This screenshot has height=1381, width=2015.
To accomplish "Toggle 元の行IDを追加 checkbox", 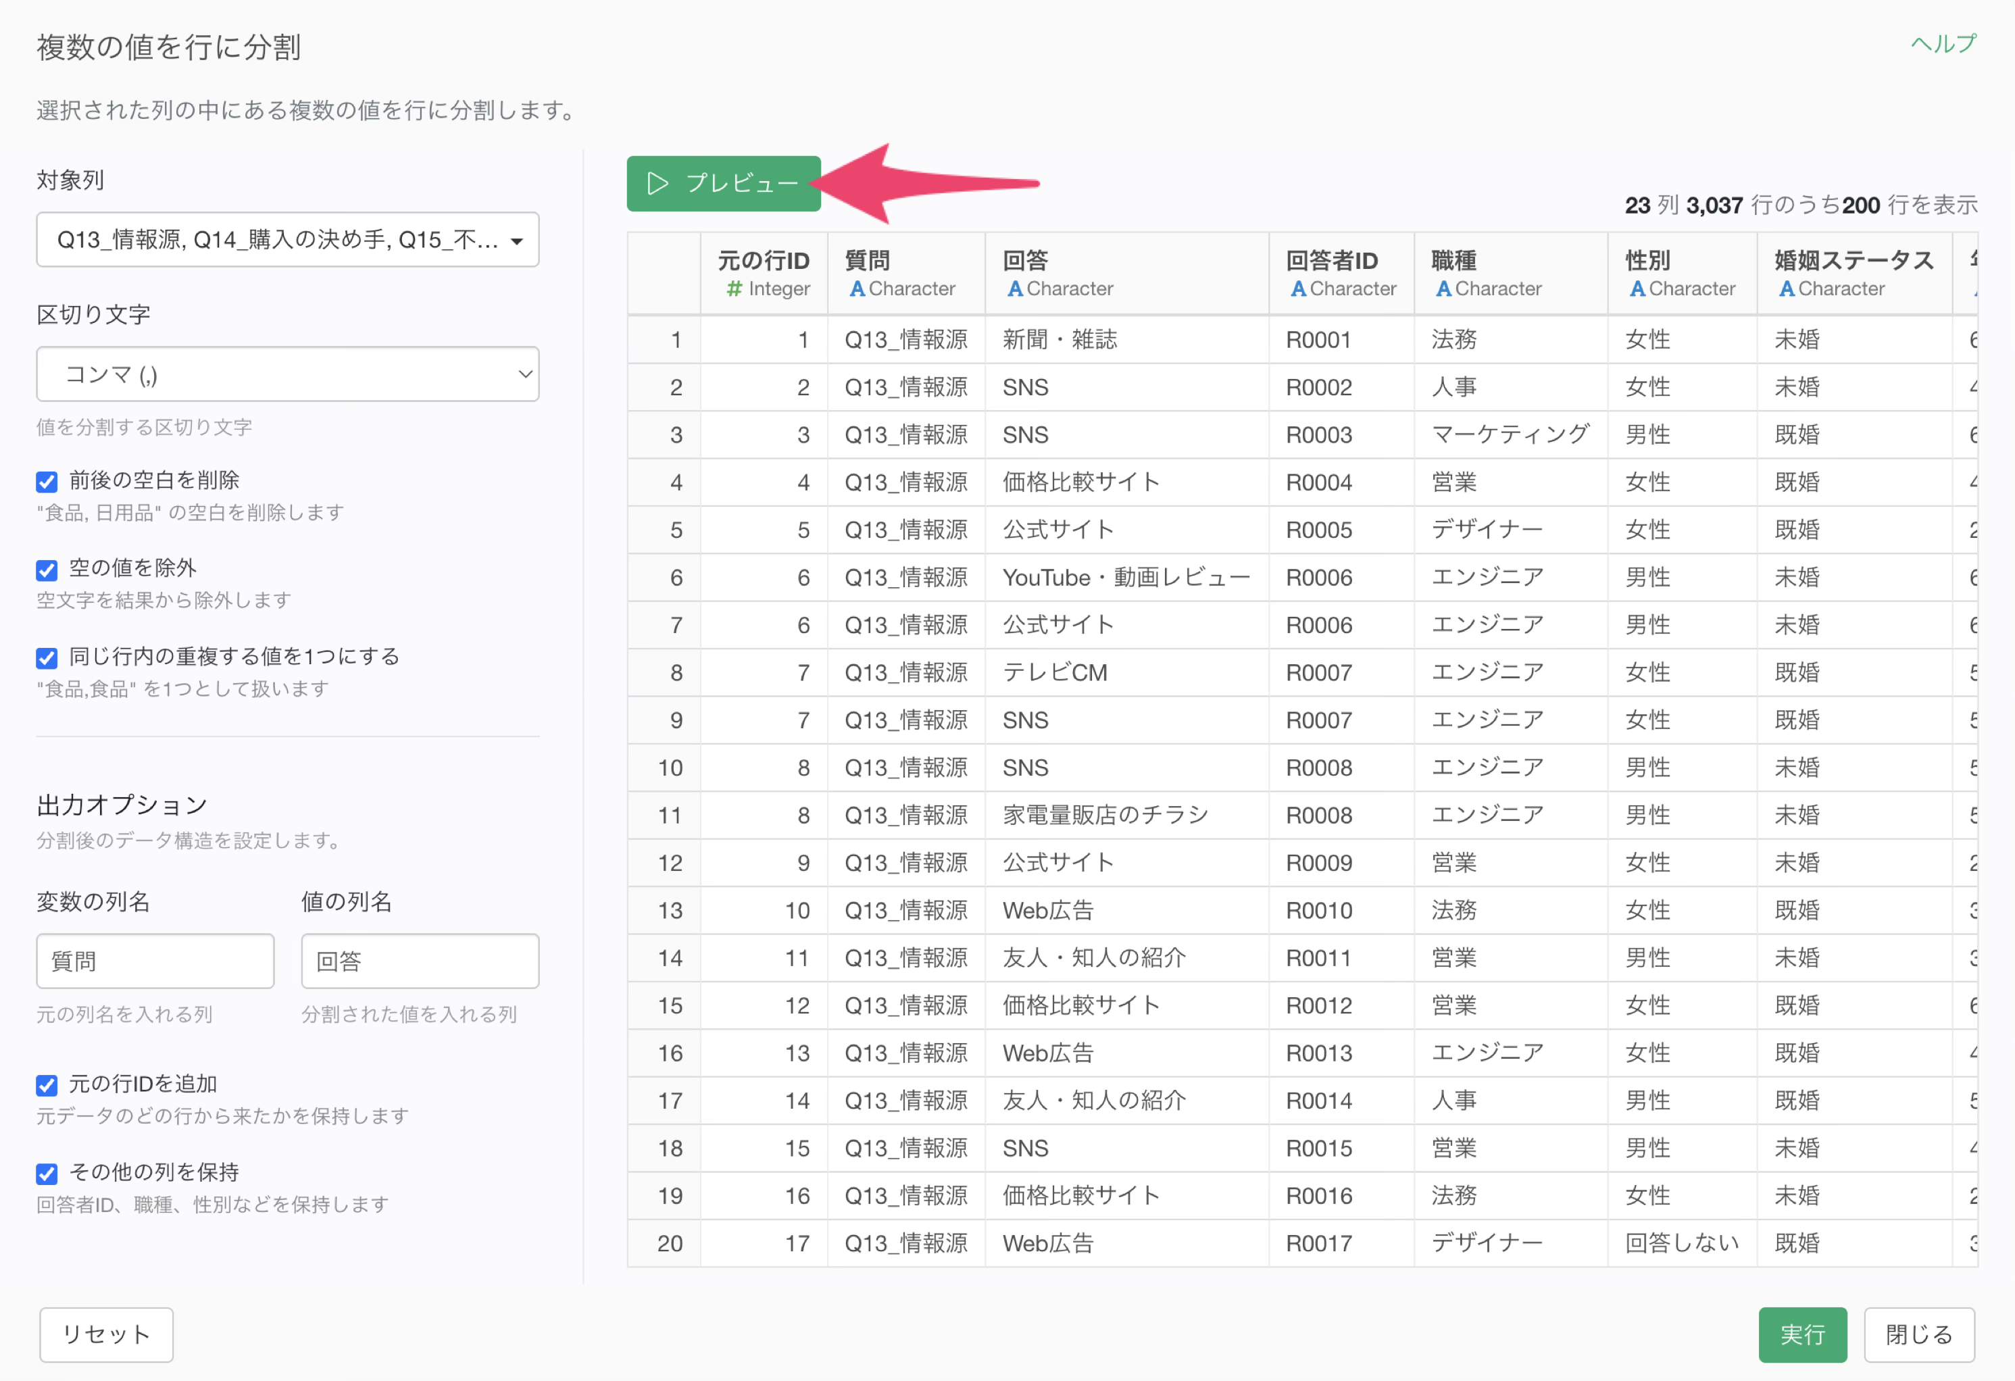I will coord(47,1085).
